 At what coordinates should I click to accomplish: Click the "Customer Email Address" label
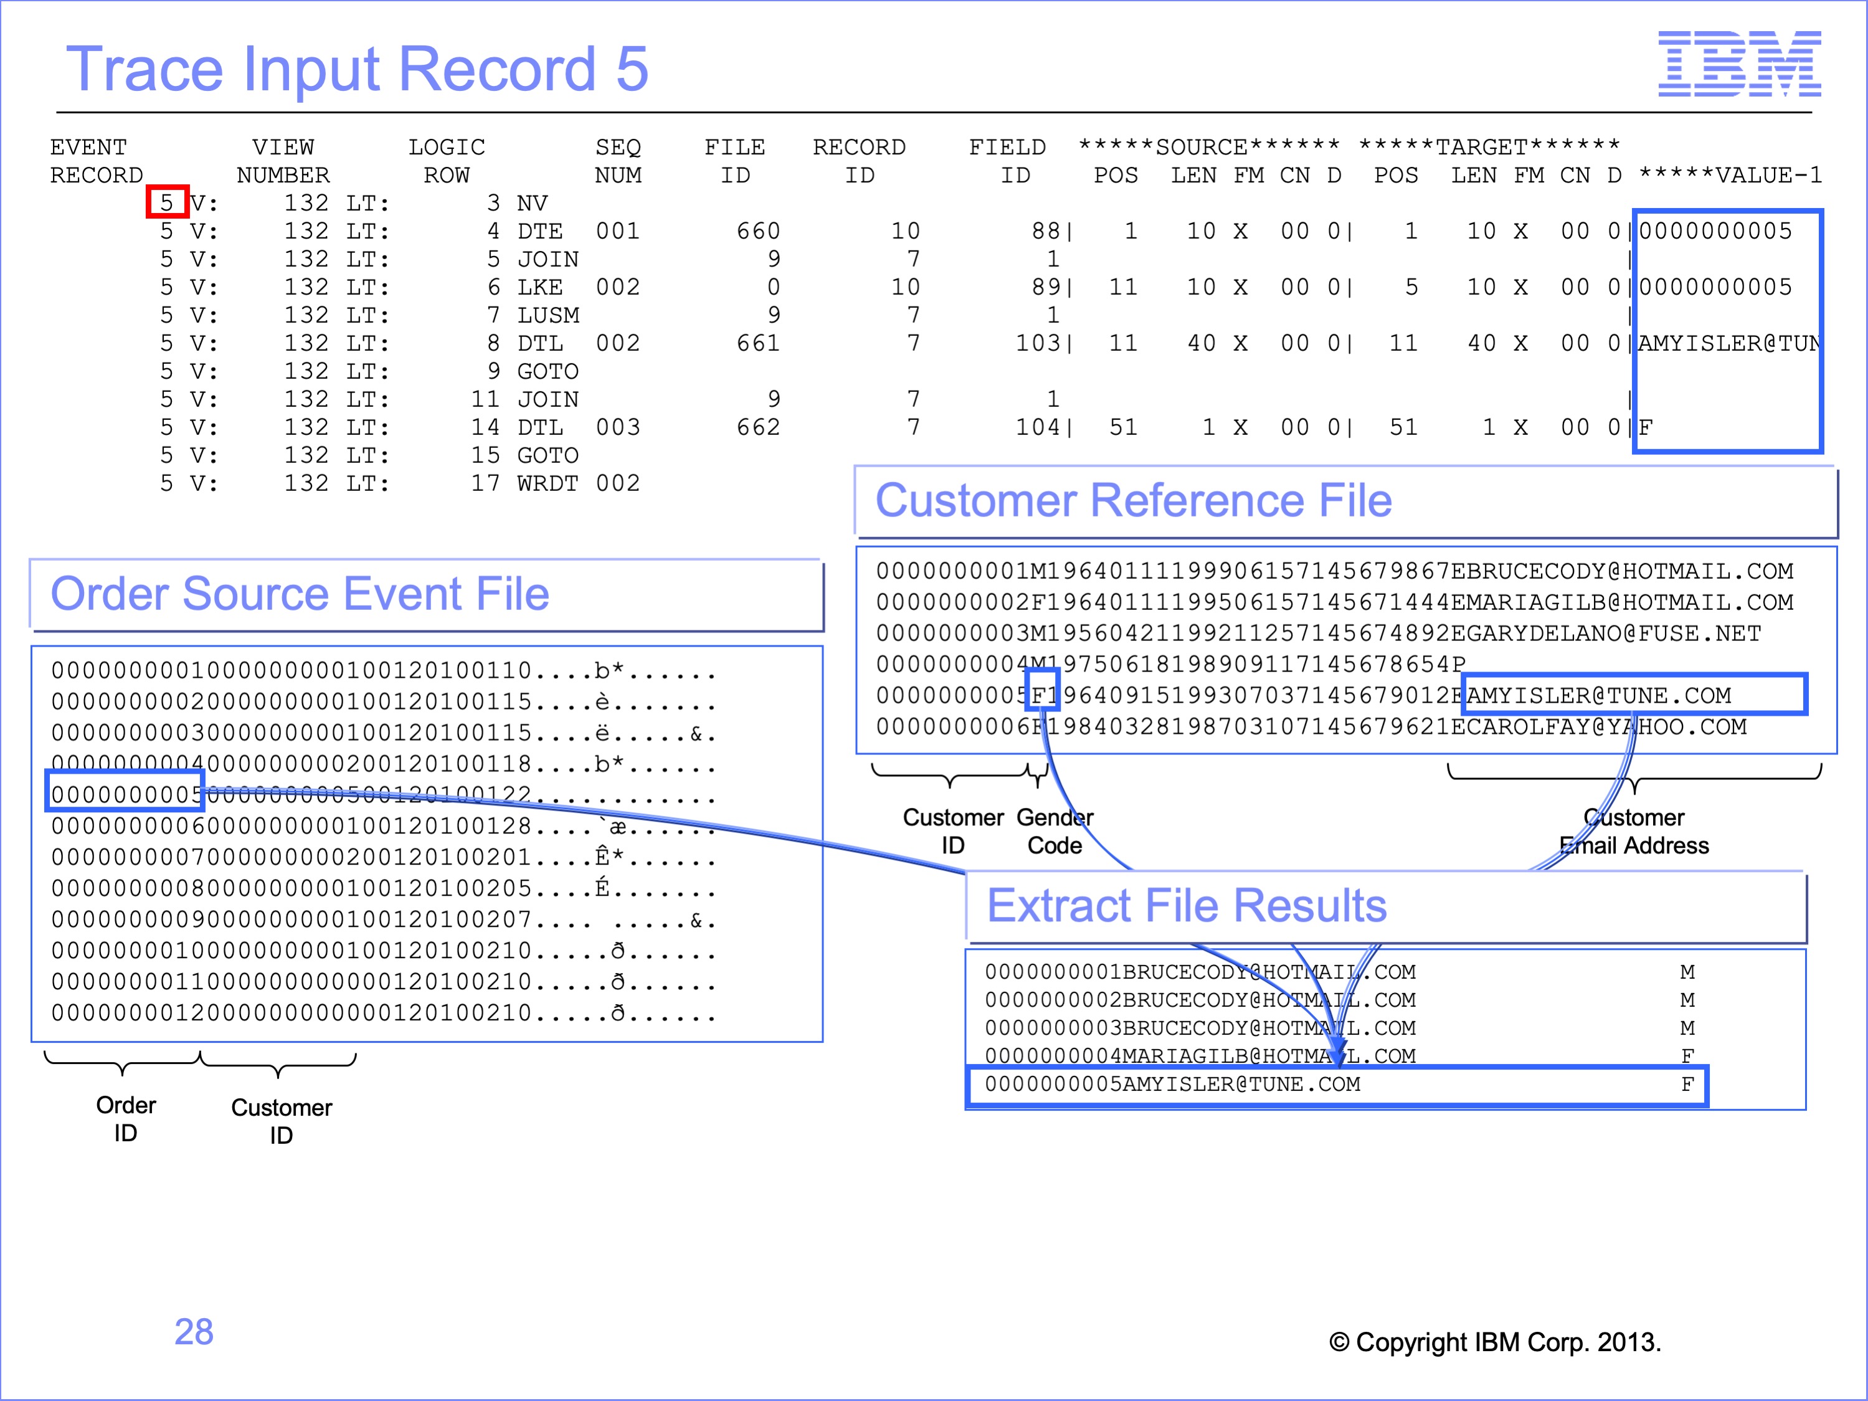click(x=1634, y=832)
